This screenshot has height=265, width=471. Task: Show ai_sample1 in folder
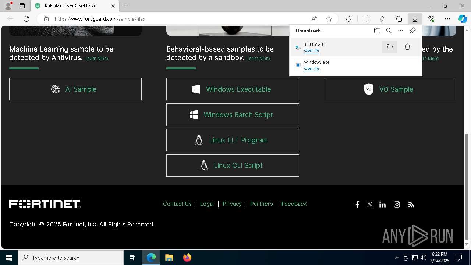point(390,47)
